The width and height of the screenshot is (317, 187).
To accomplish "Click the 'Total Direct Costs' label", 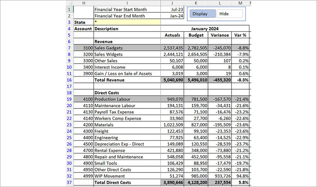I will coord(127,182).
